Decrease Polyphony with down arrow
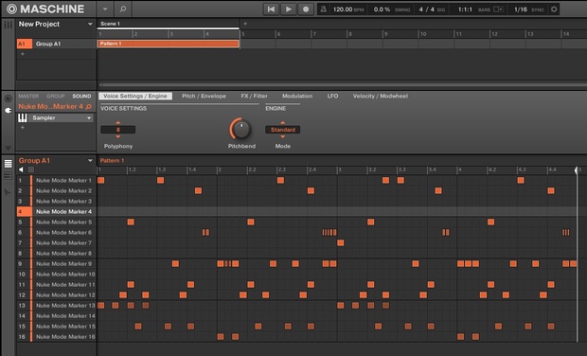The image size is (587, 356). 118,137
